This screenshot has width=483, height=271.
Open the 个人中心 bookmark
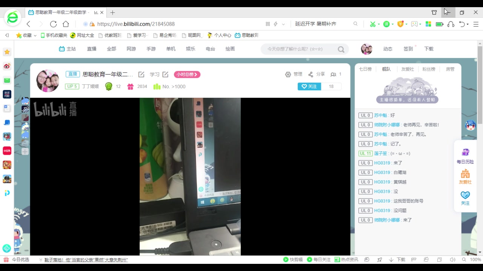[219, 35]
